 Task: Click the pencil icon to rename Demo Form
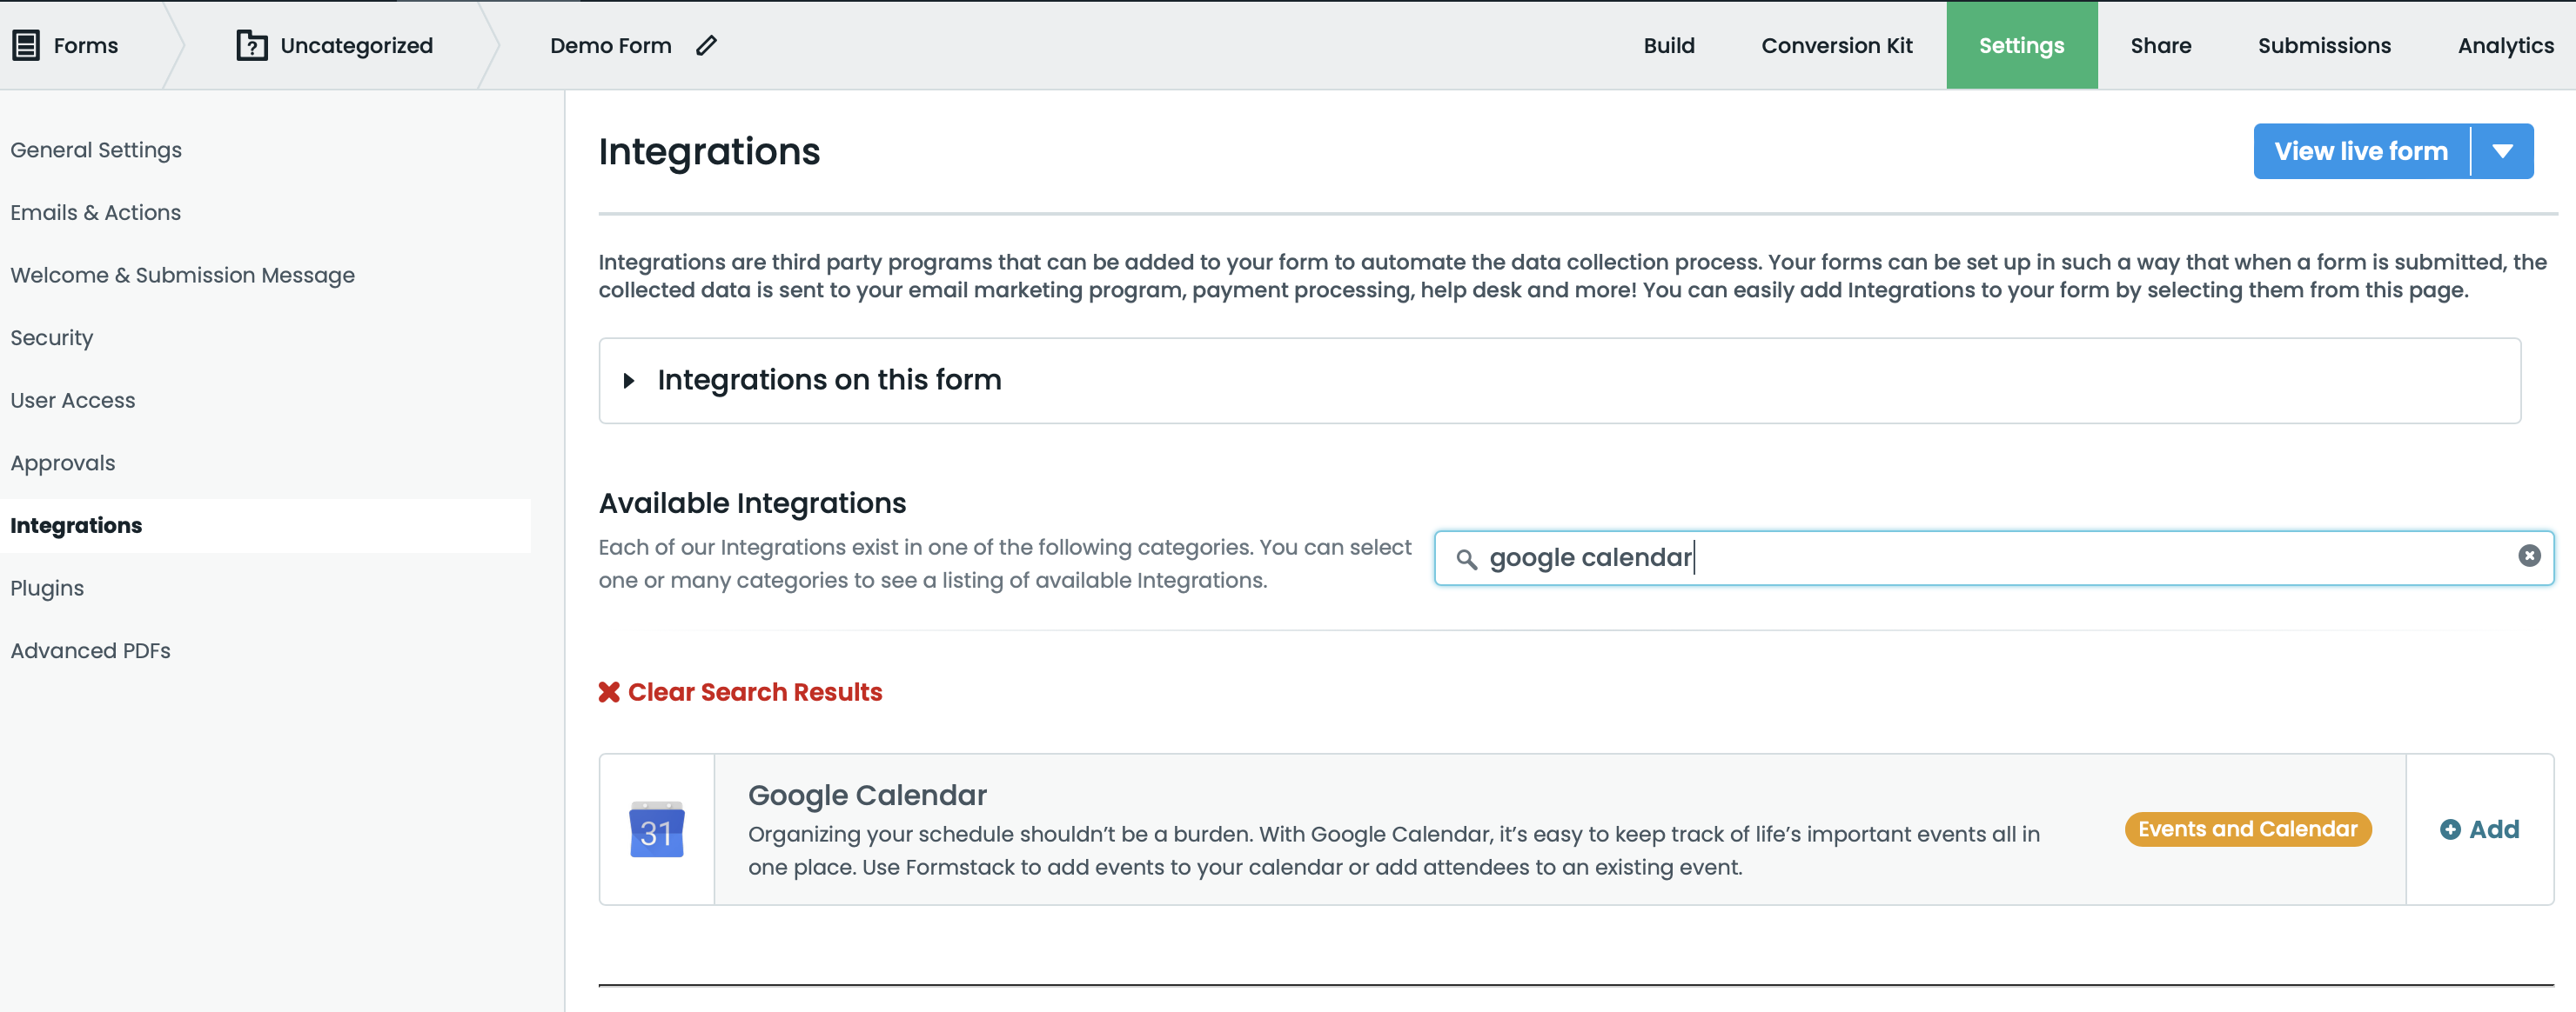tap(706, 46)
